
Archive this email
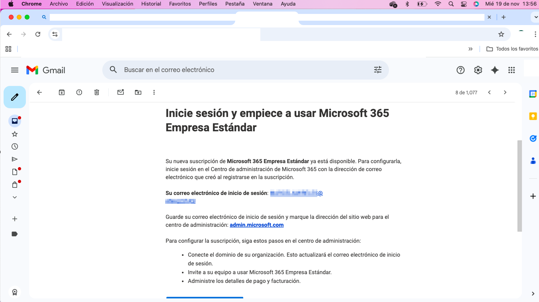[x=62, y=92]
